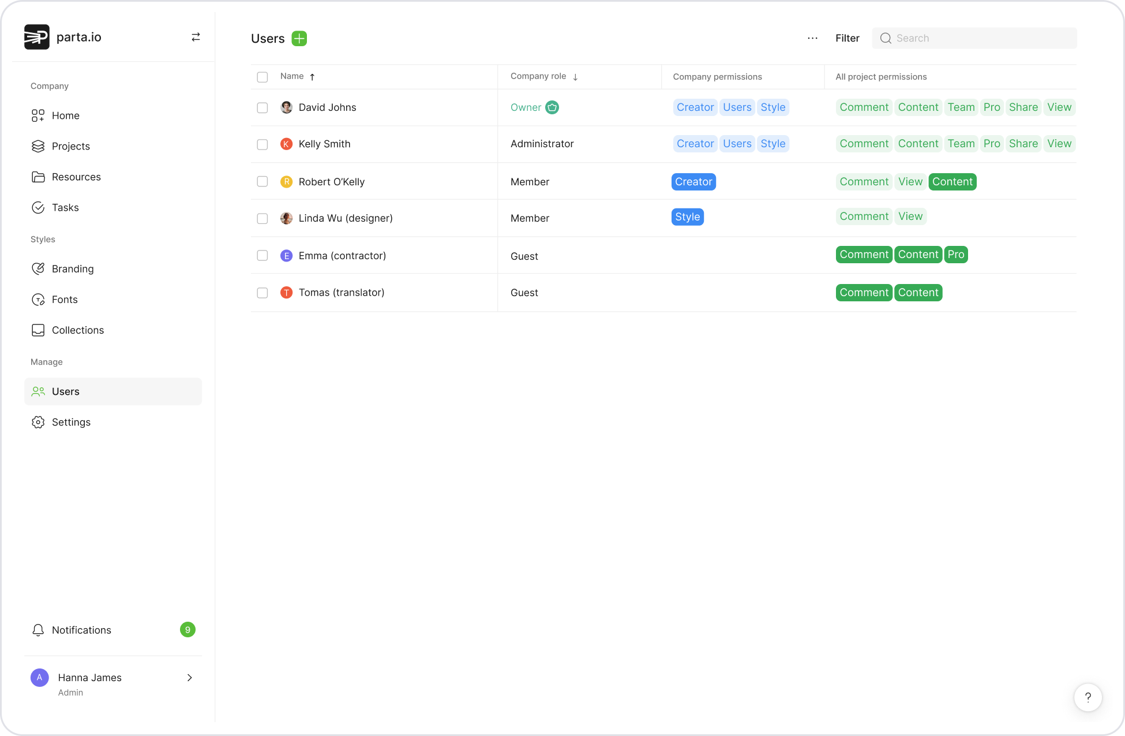This screenshot has height=736, width=1125.
Task: Check the David Johns row checkbox
Action: click(262, 108)
